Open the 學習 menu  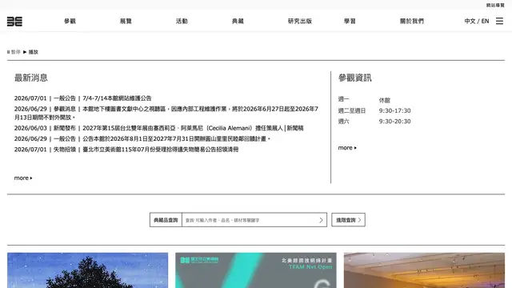[350, 21]
